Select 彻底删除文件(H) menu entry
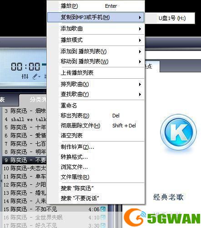Viewport: 201px width, 228px height. pos(96,126)
